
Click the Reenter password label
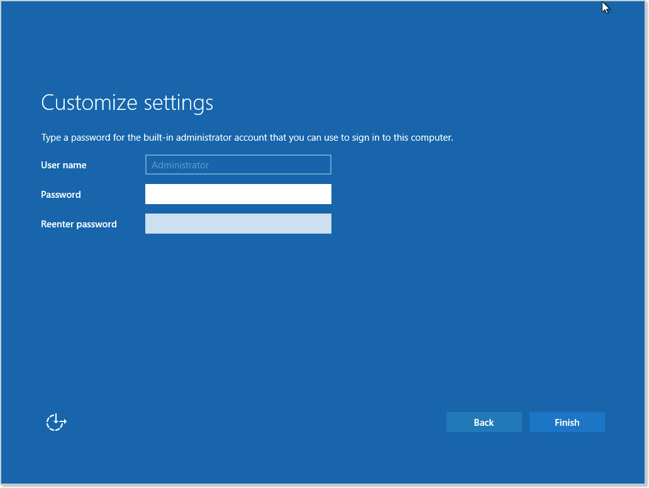tap(79, 224)
